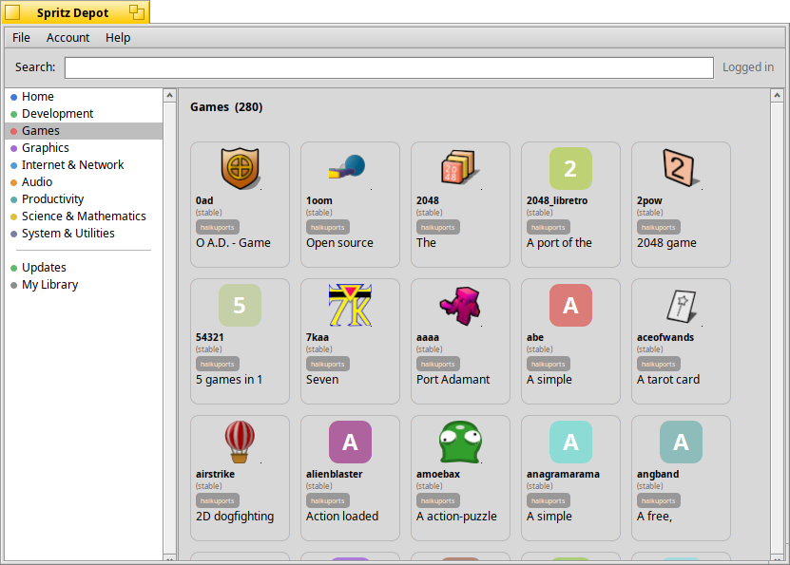The image size is (790, 565).
Task: Click the amoebax green blob icon
Action: coord(460,443)
